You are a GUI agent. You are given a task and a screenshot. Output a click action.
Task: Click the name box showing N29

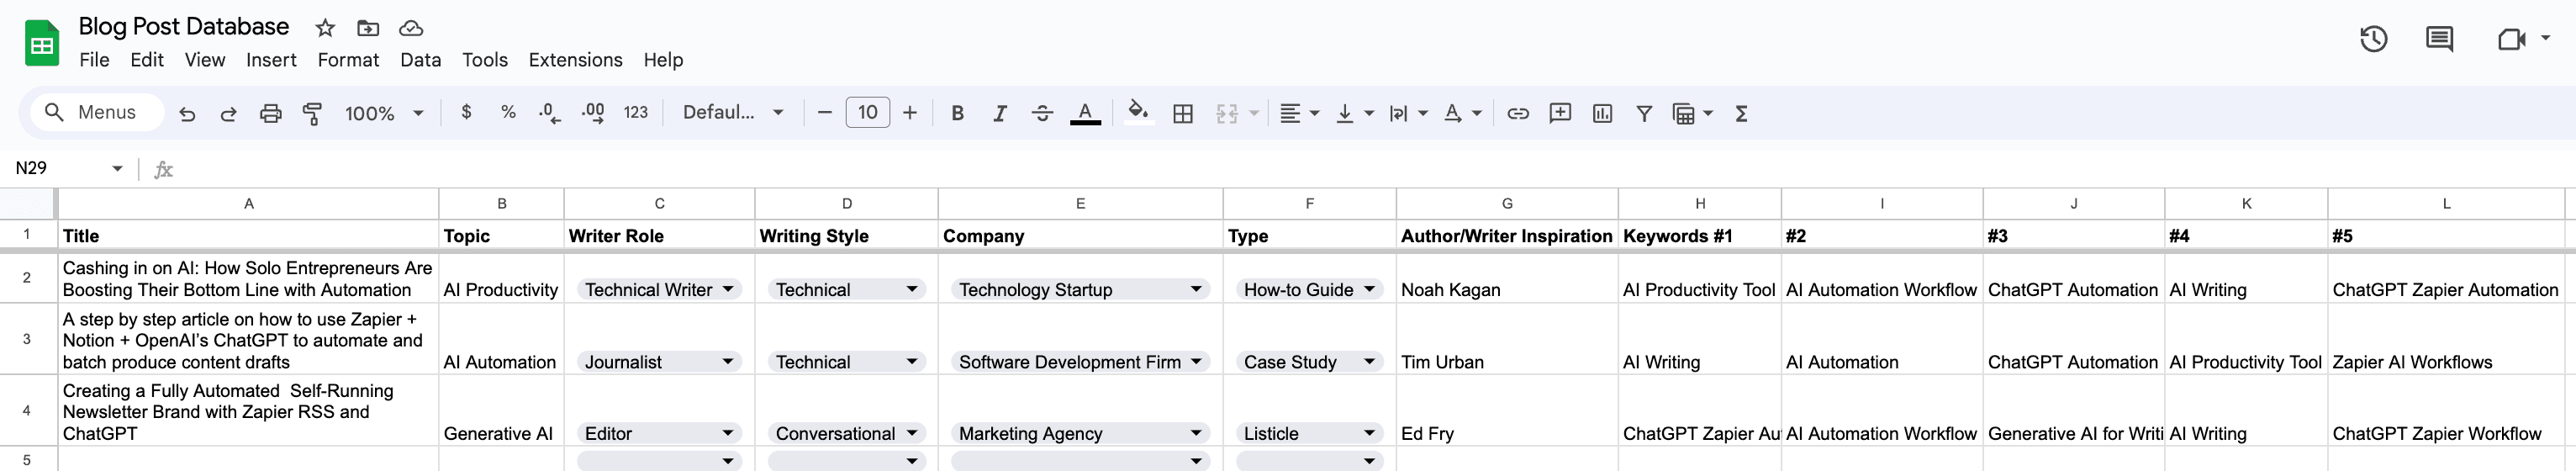68,168
